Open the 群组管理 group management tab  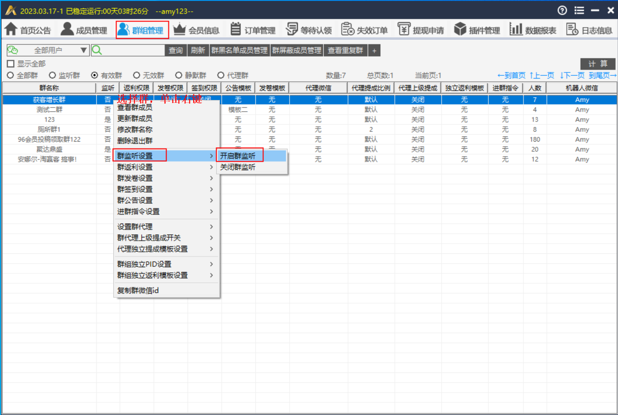tap(141, 30)
